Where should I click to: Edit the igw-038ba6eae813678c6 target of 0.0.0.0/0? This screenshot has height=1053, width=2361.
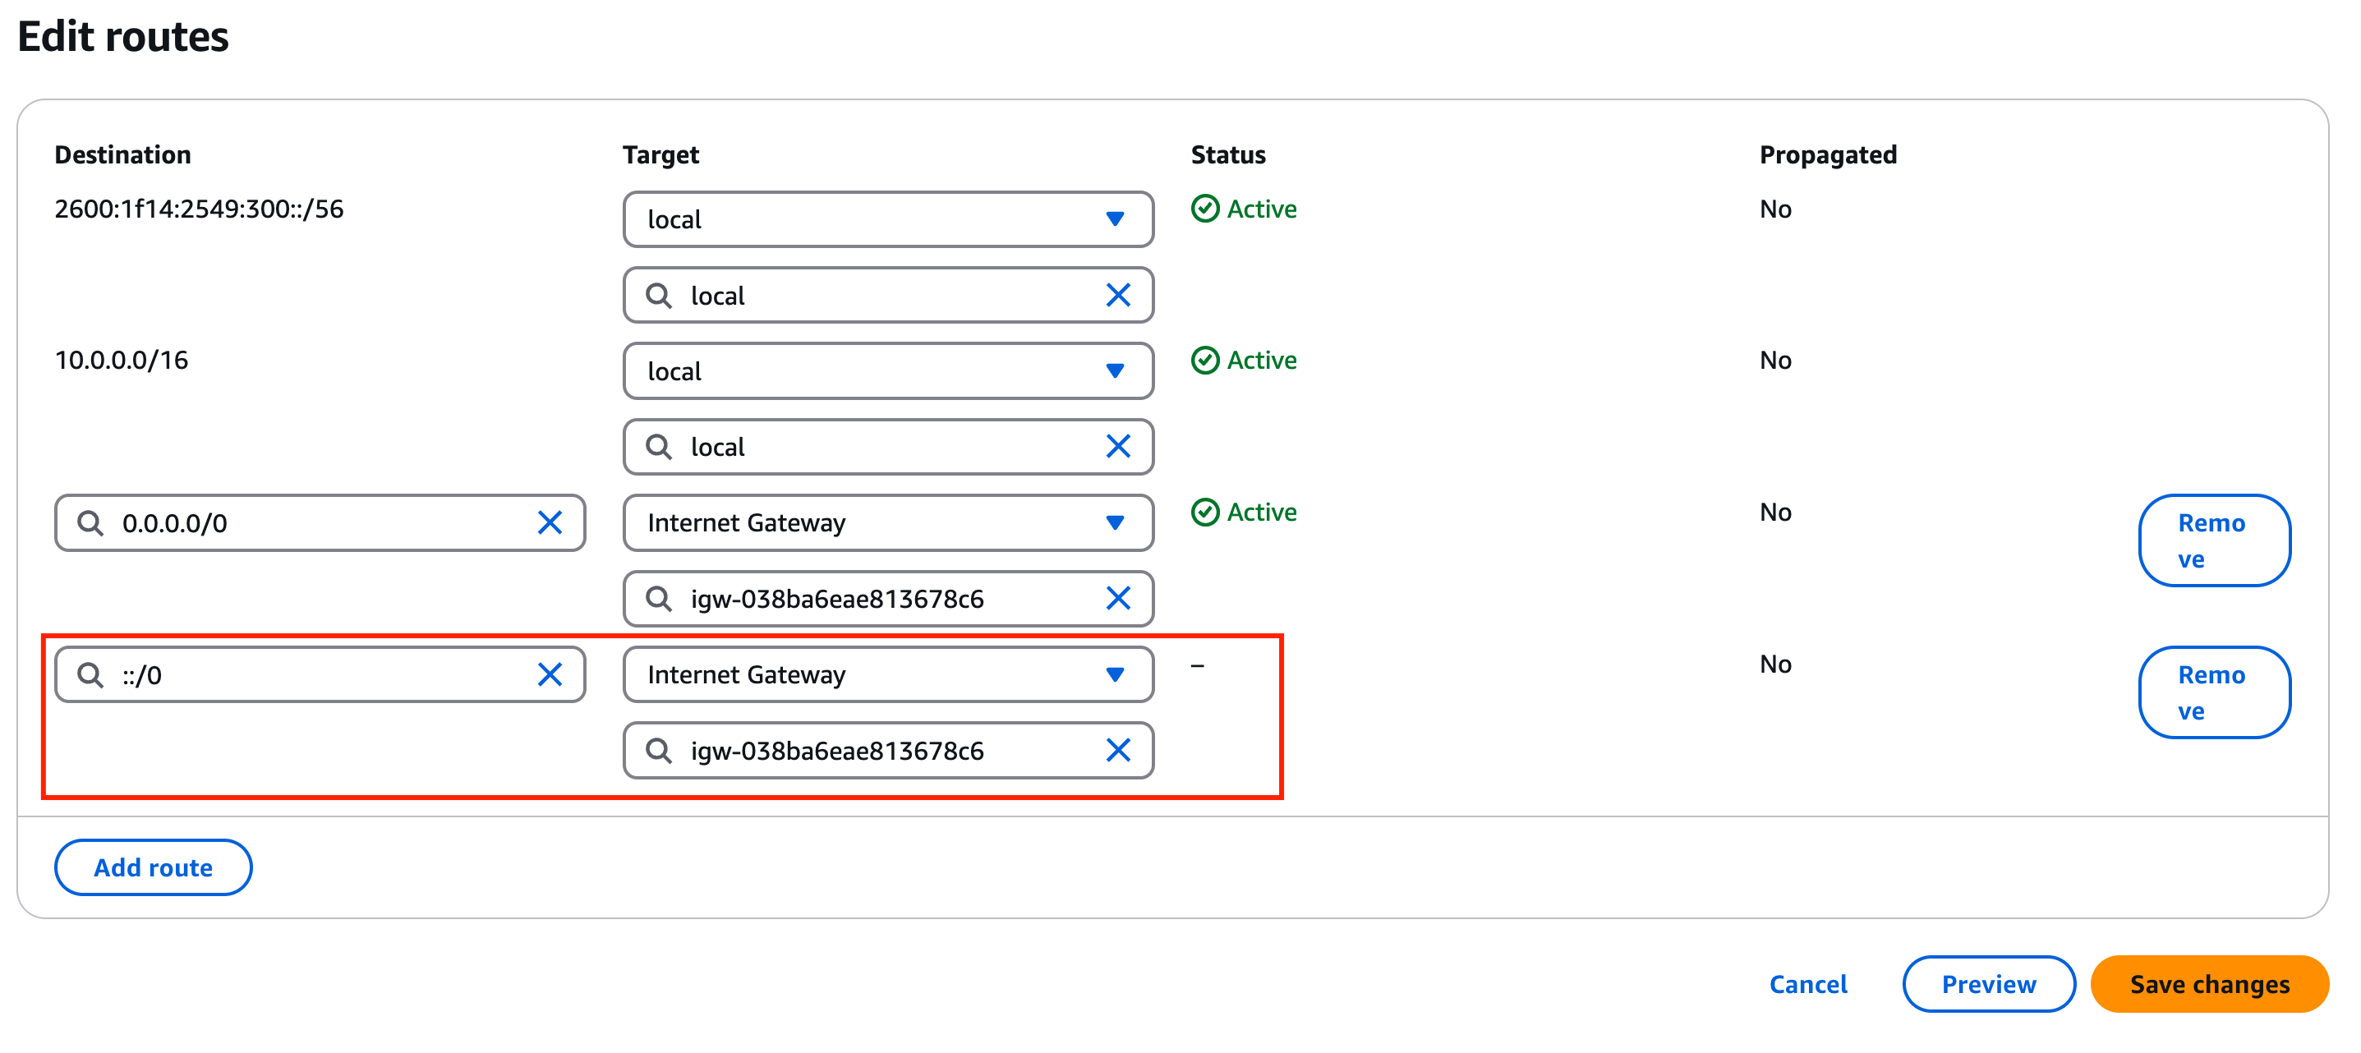pyautogui.click(x=887, y=599)
